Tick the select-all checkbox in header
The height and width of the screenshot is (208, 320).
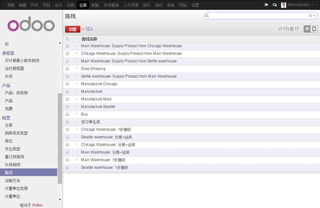(x=67, y=38)
